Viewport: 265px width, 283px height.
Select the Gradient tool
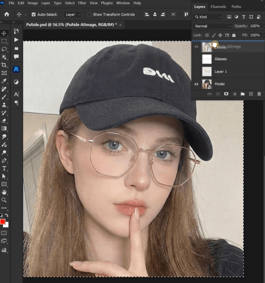click(x=4, y=129)
